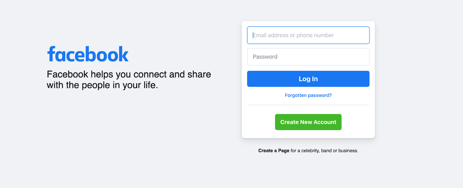This screenshot has width=463, height=188.
Task: Click the word 'Forgotten' in the blue link
Action: [295, 95]
